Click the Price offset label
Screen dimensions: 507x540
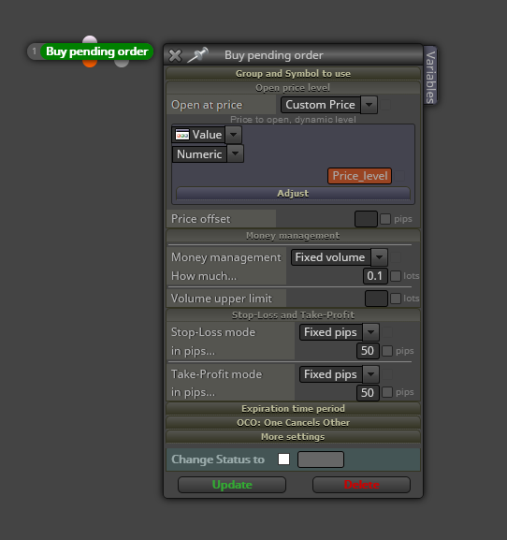click(201, 219)
